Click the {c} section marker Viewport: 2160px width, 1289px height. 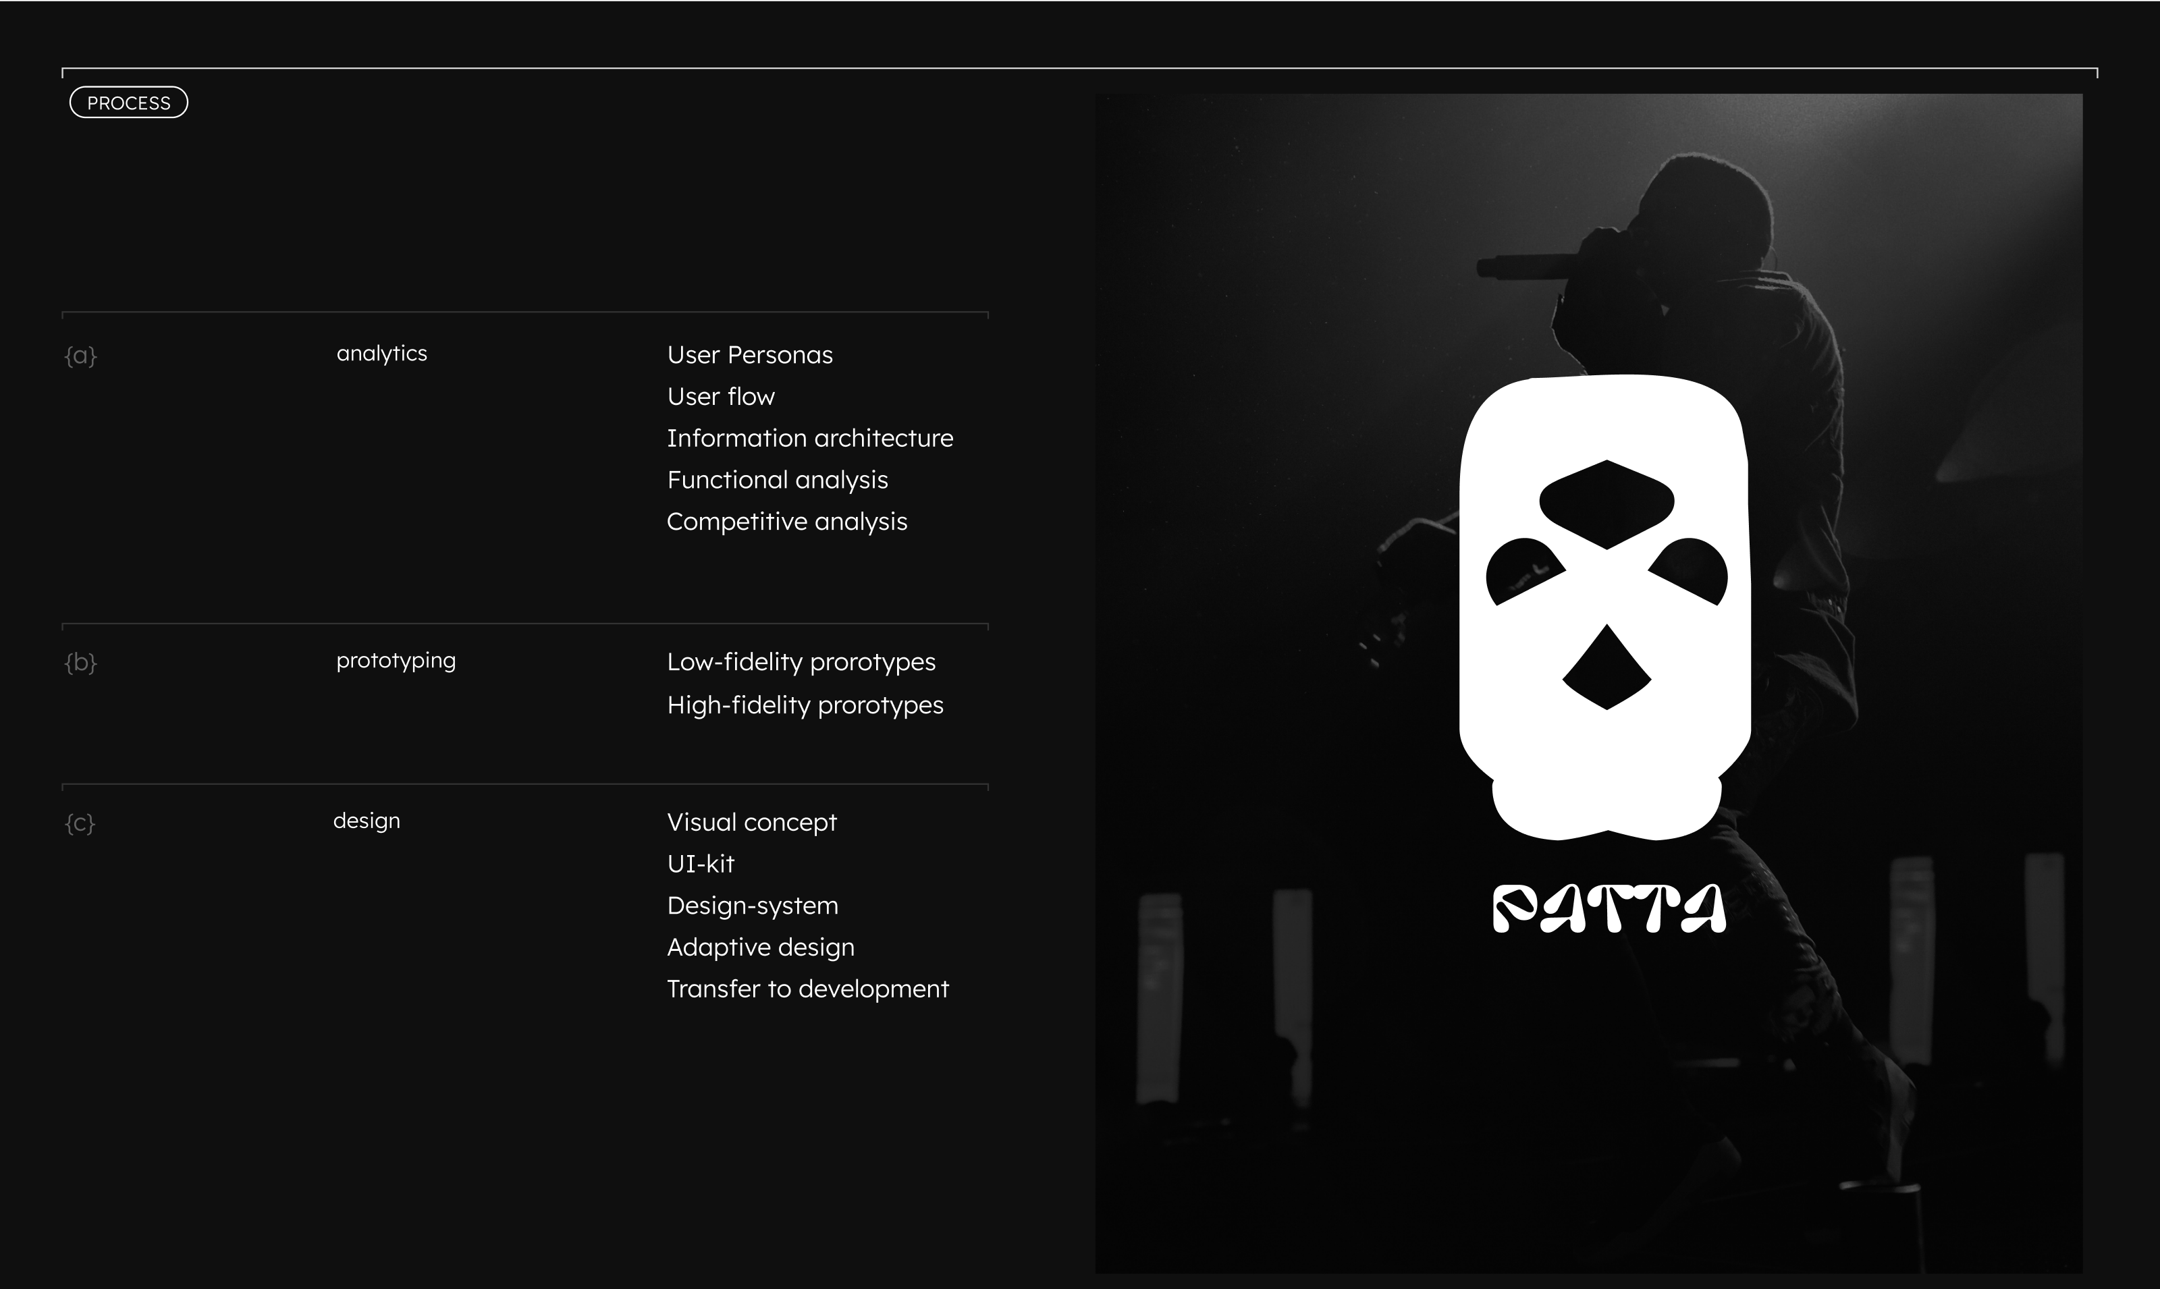point(80,823)
